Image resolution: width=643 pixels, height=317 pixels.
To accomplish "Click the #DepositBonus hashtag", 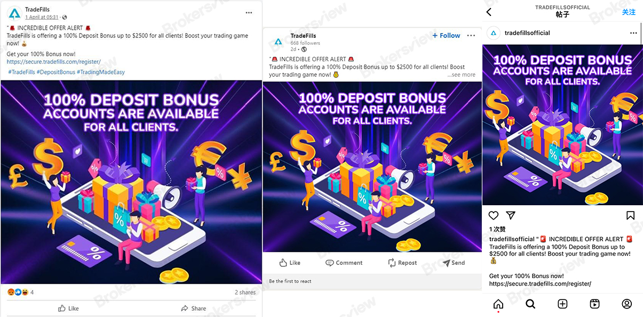I will coord(55,72).
